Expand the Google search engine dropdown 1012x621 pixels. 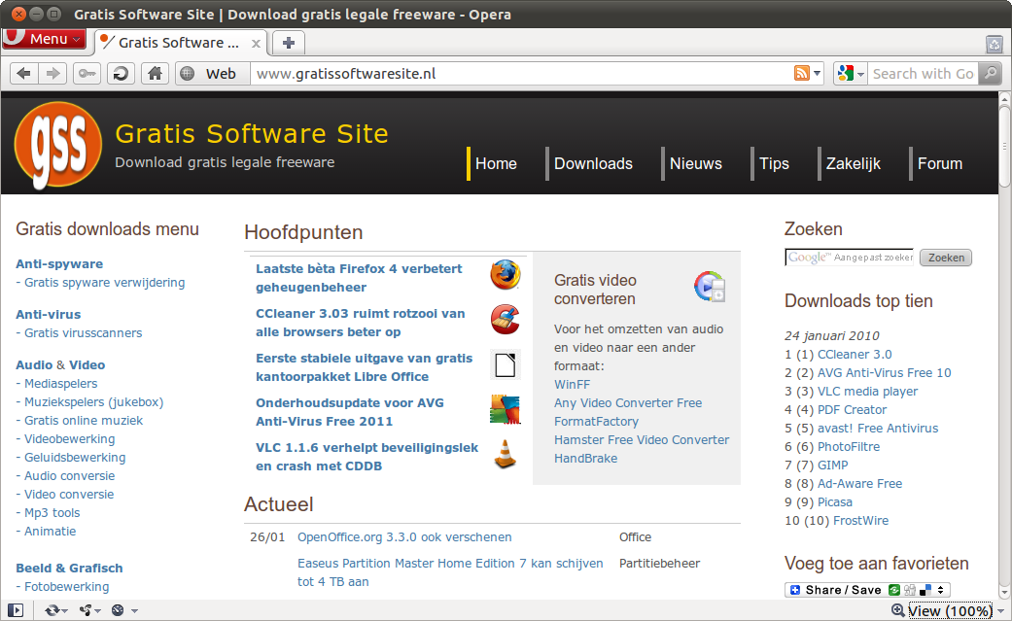tap(850, 74)
